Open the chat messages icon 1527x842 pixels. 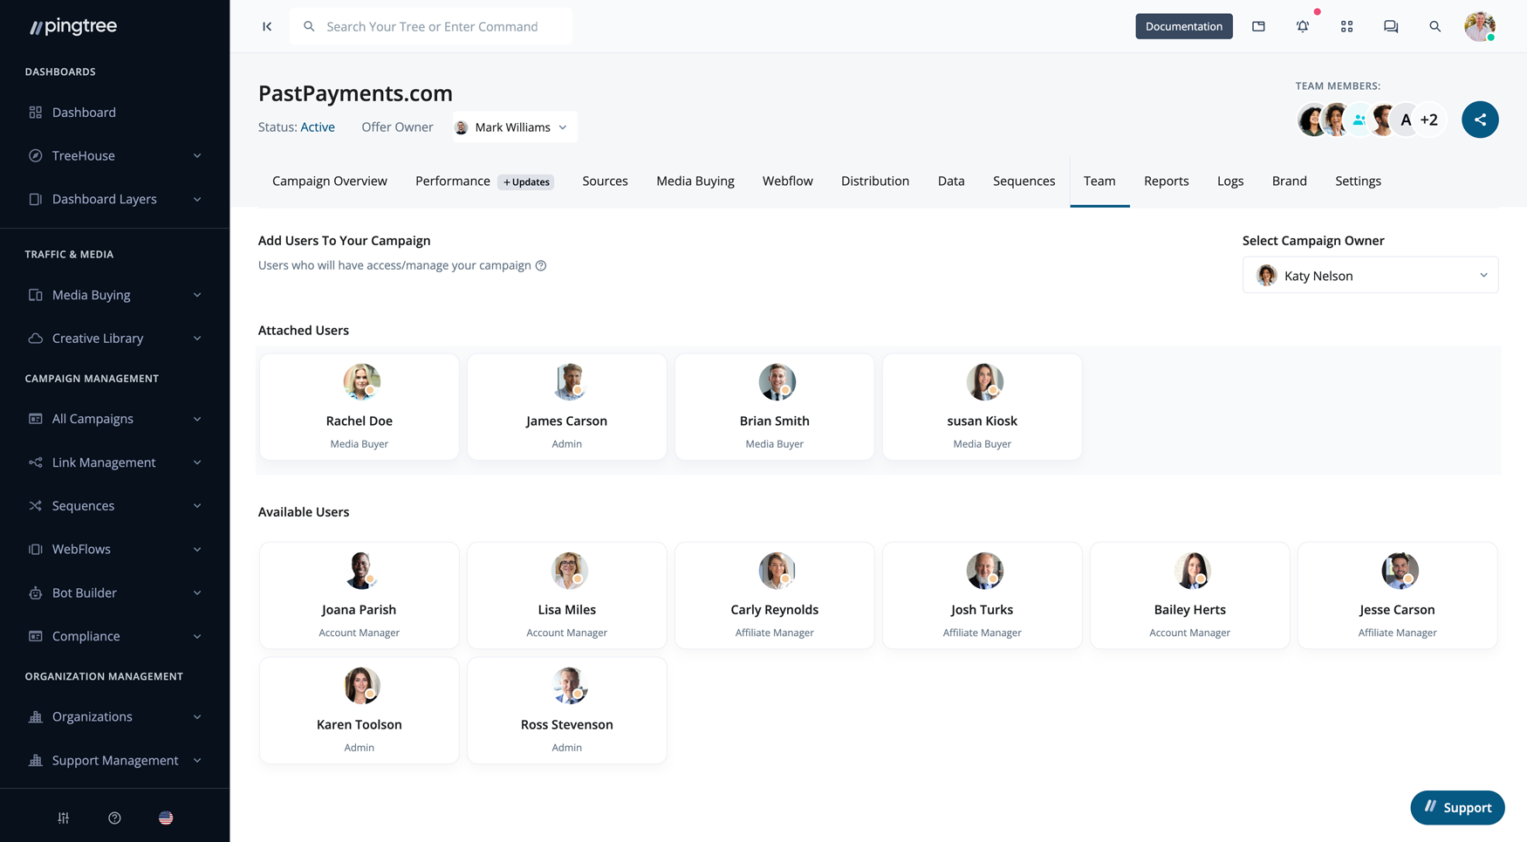tap(1391, 26)
